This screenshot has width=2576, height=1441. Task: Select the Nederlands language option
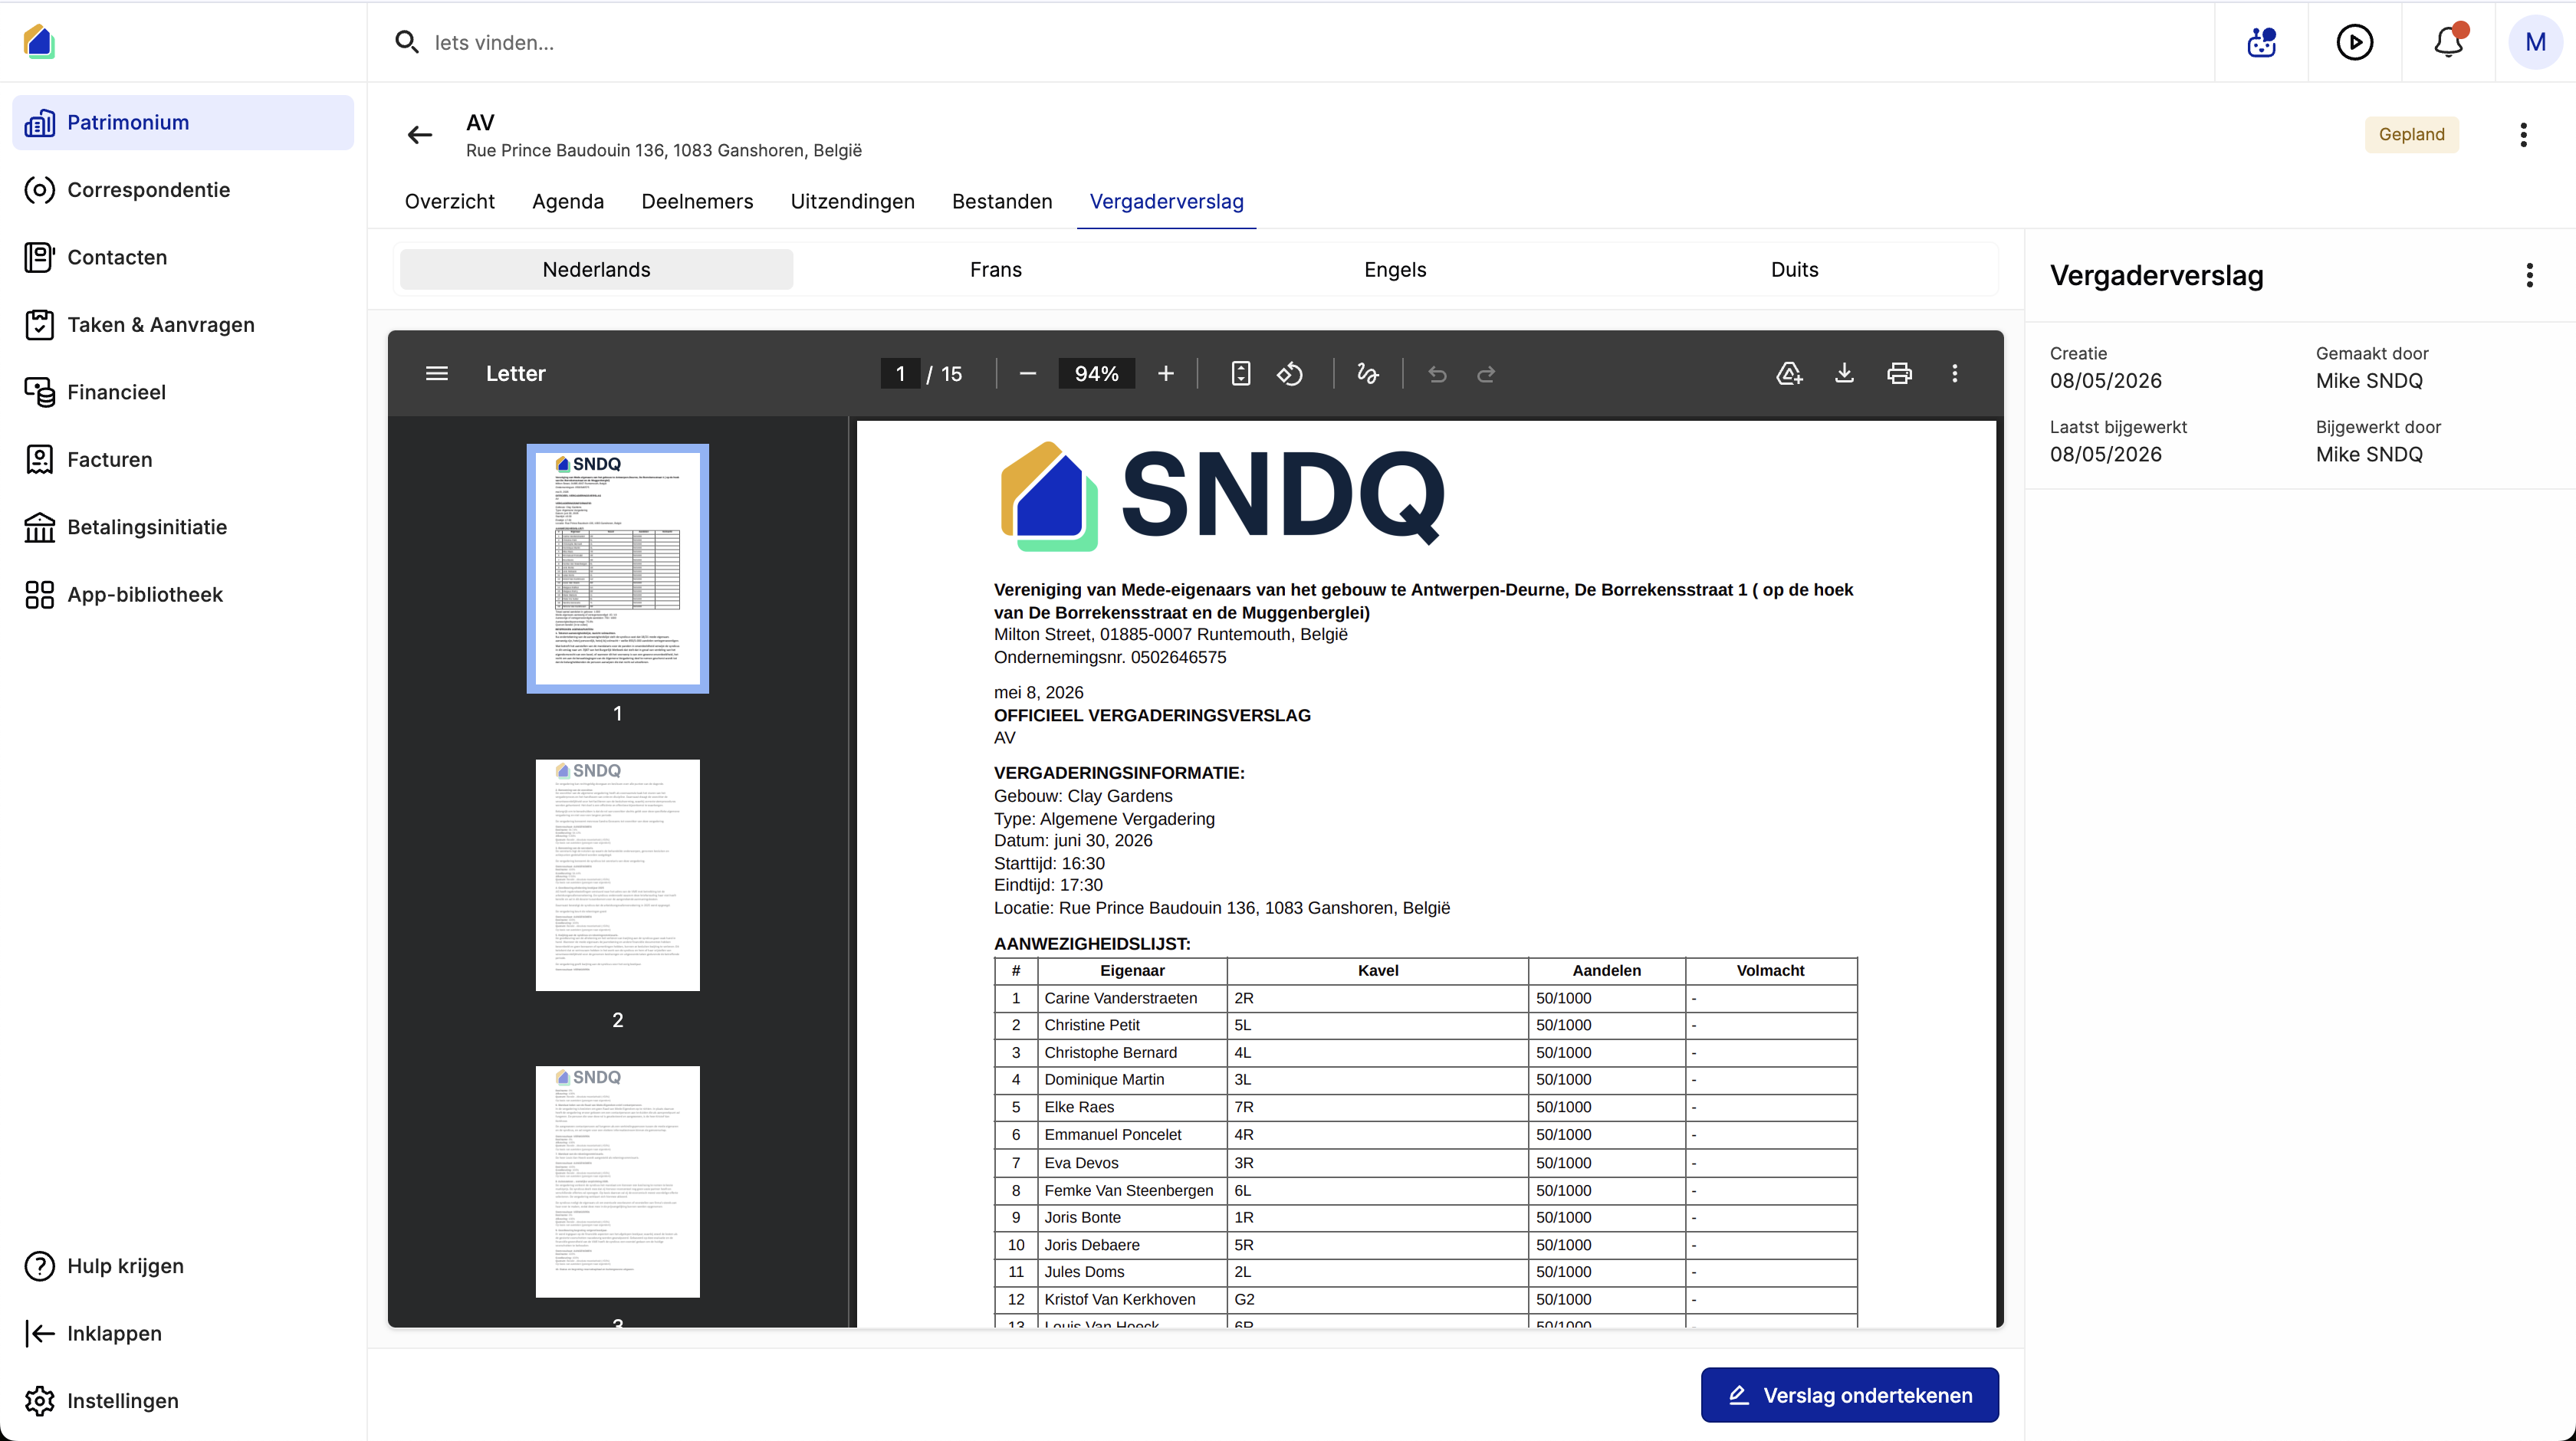[596, 269]
